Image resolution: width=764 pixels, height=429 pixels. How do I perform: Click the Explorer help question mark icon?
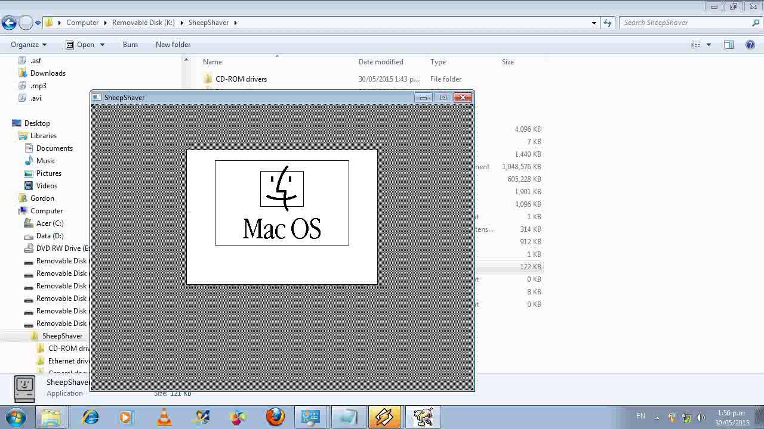coord(750,45)
